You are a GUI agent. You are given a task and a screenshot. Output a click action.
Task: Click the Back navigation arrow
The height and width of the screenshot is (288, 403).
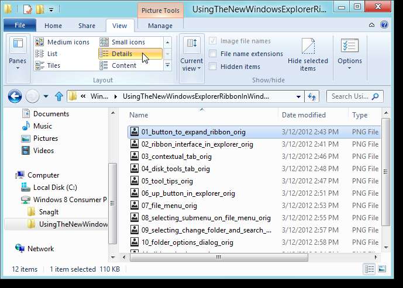(15, 96)
